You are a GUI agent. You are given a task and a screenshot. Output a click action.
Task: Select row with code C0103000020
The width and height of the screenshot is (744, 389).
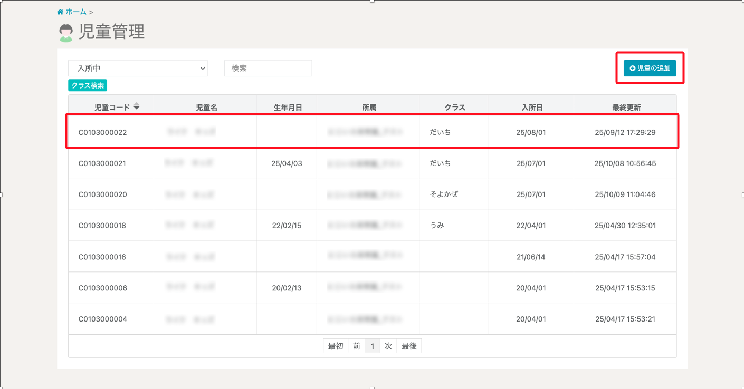103,194
